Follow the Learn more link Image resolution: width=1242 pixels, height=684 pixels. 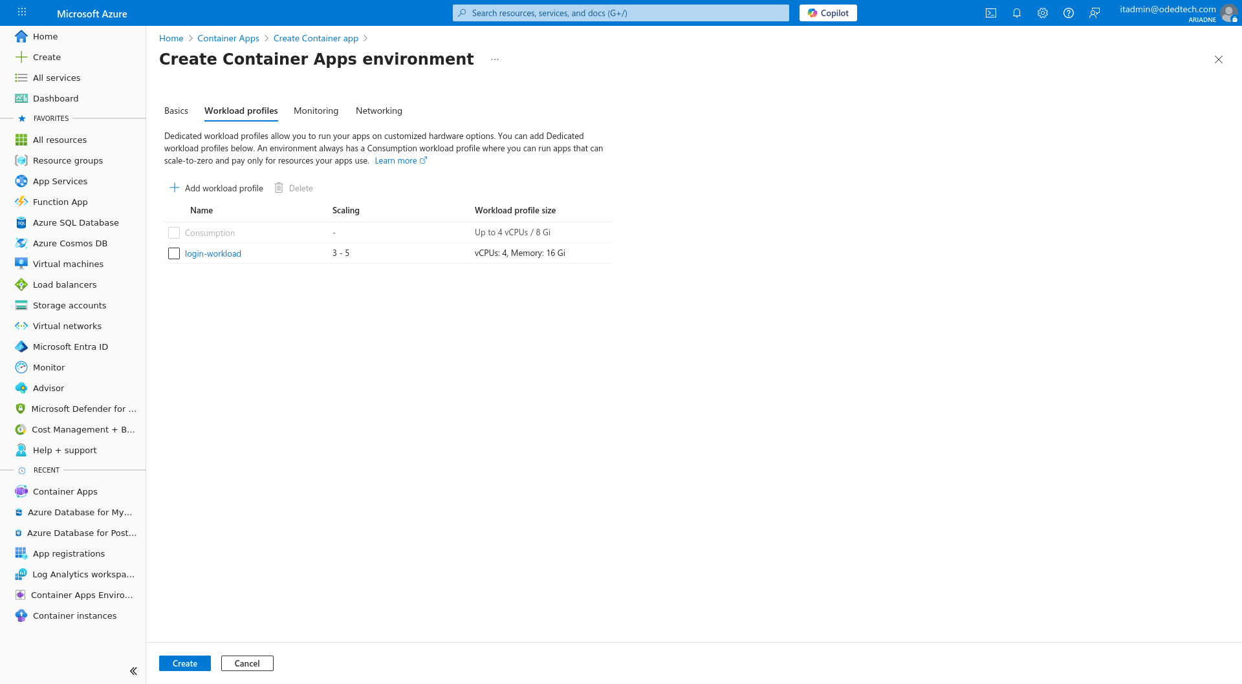point(400,160)
